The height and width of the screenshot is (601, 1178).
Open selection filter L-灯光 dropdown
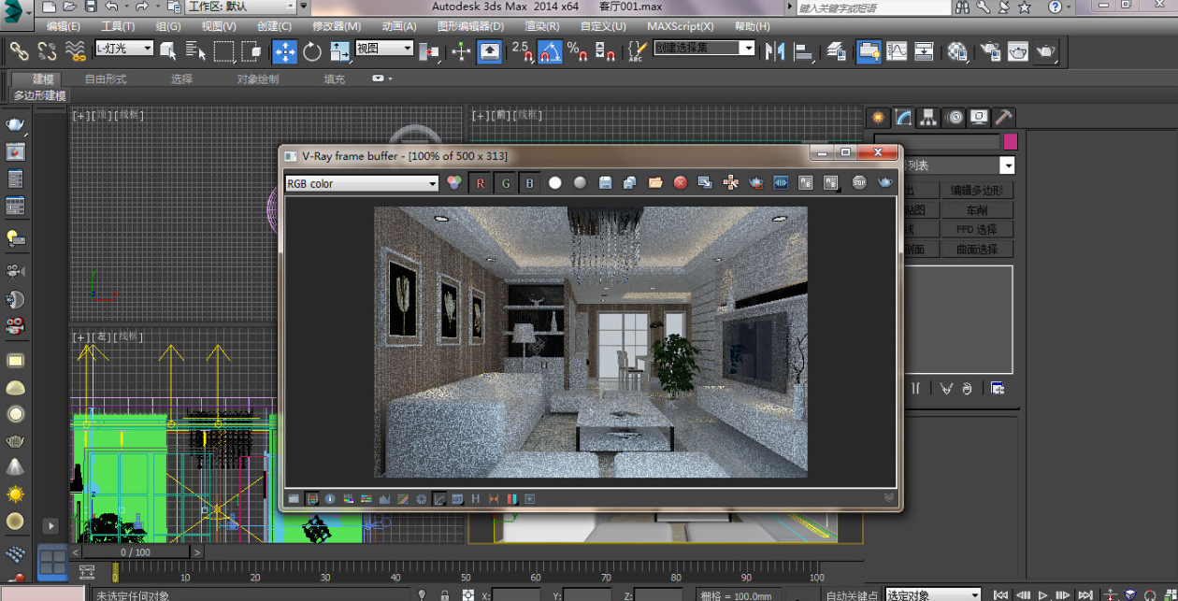(124, 48)
